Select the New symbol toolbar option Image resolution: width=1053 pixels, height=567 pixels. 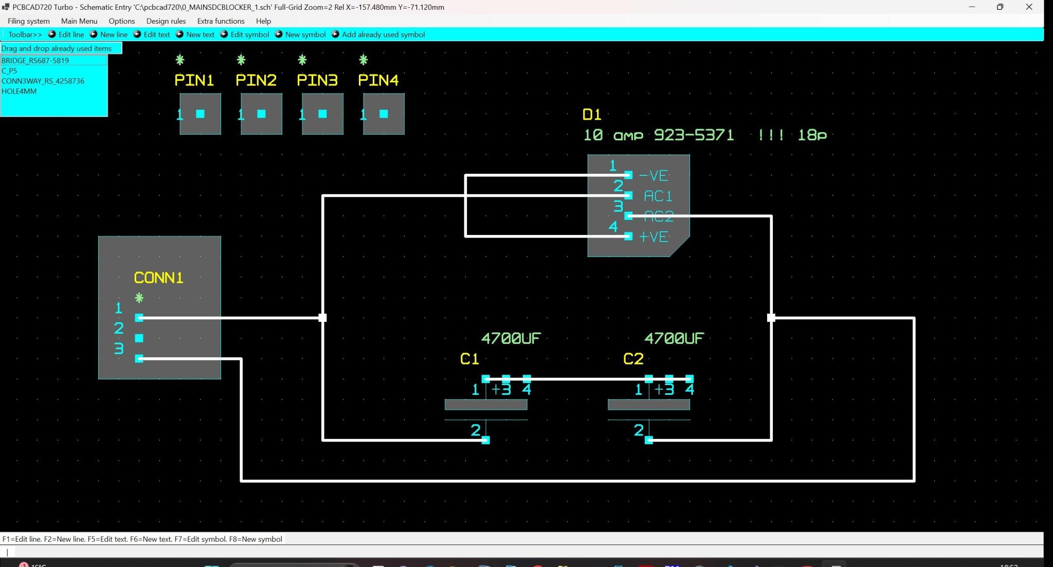pyautogui.click(x=300, y=34)
